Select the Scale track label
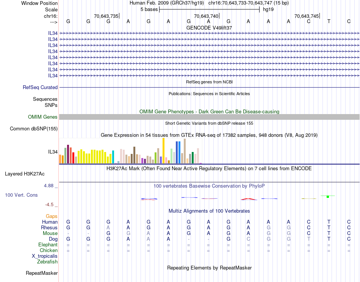 (x=51, y=9)
